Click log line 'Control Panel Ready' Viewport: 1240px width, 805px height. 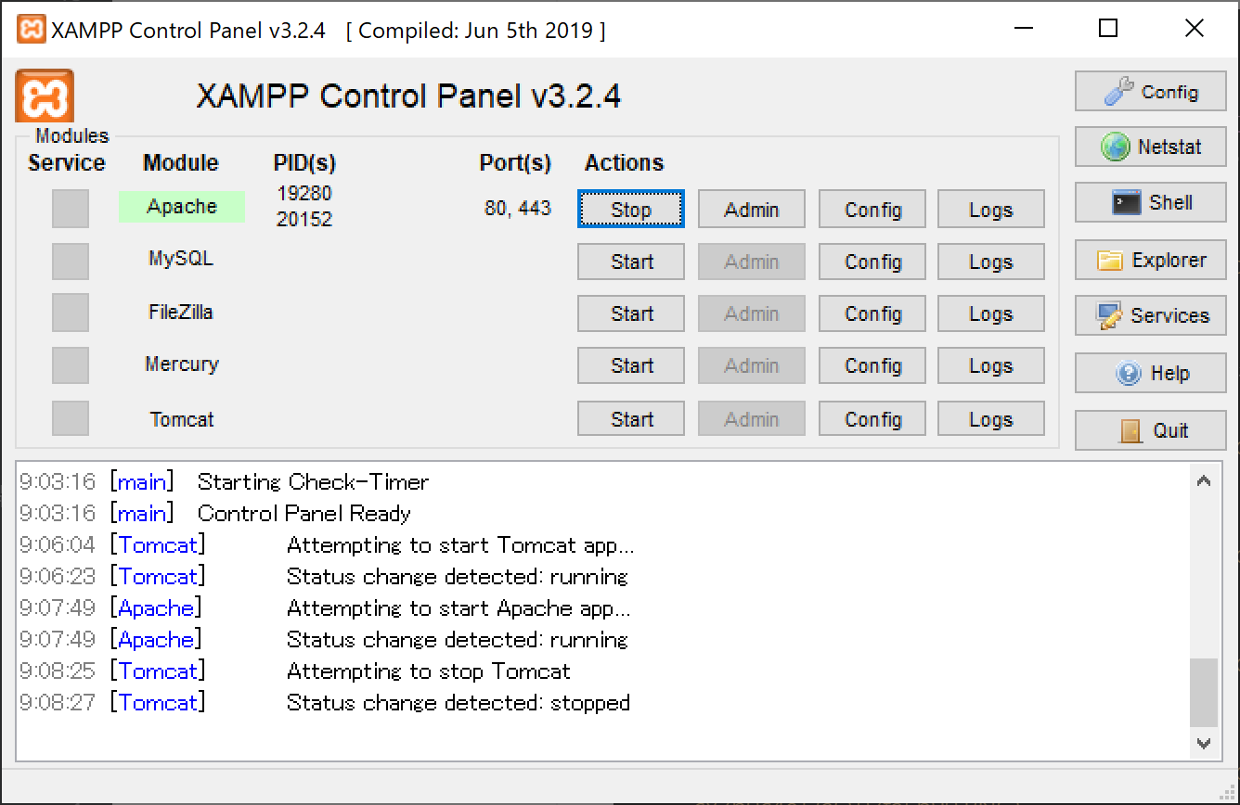point(304,513)
